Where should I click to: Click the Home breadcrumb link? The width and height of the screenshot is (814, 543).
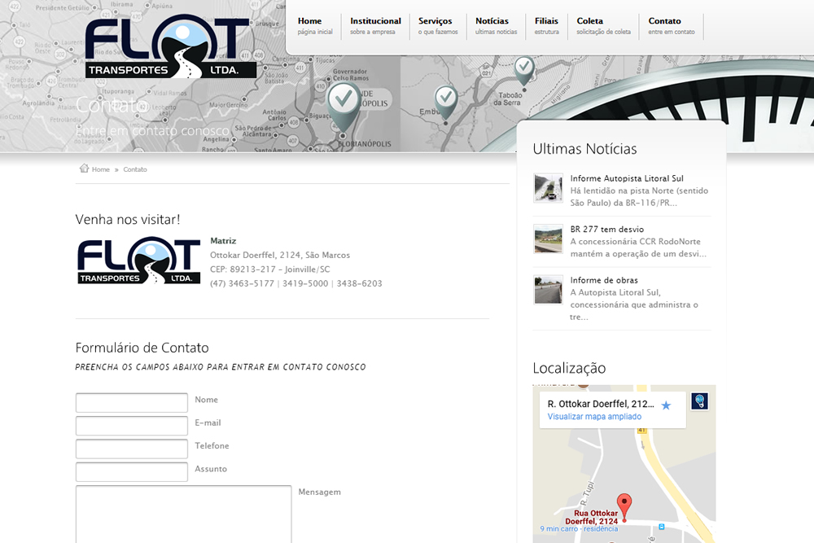pos(101,169)
